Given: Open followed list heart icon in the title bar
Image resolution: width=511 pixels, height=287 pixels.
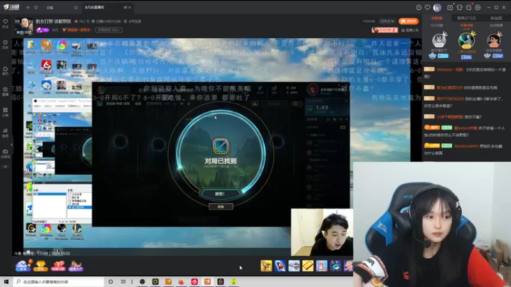Looking at the screenshot, I should 427,7.
